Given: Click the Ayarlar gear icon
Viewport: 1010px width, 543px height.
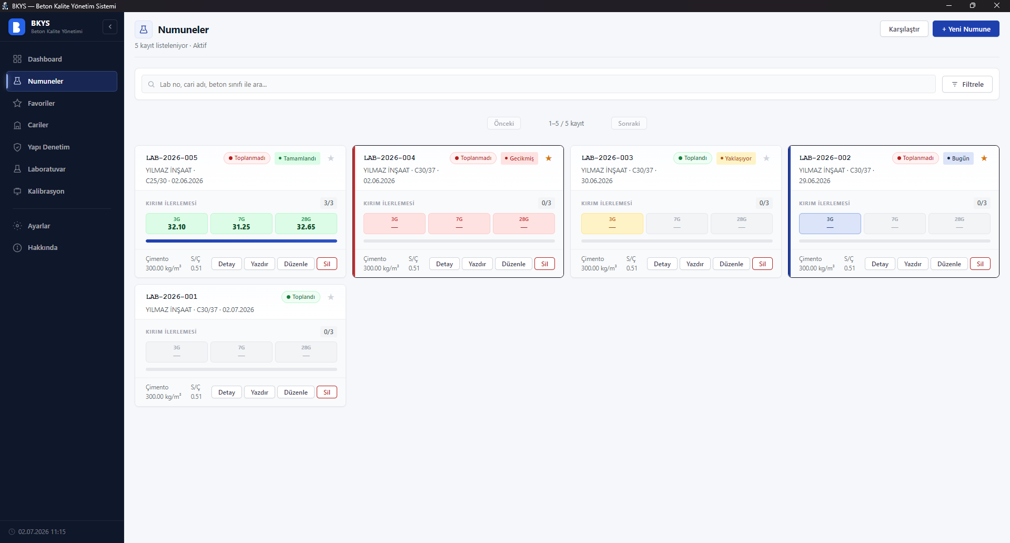Looking at the screenshot, I should (x=17, y=226).
